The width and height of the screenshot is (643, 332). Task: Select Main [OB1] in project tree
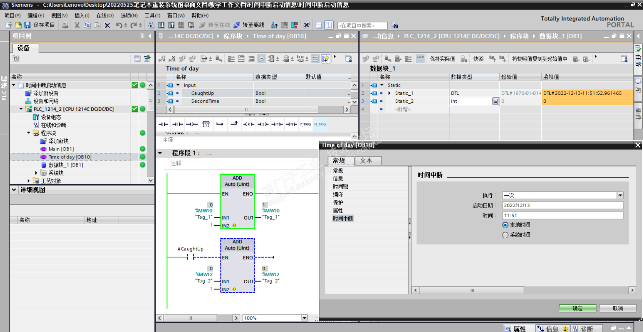click(61, 149)
